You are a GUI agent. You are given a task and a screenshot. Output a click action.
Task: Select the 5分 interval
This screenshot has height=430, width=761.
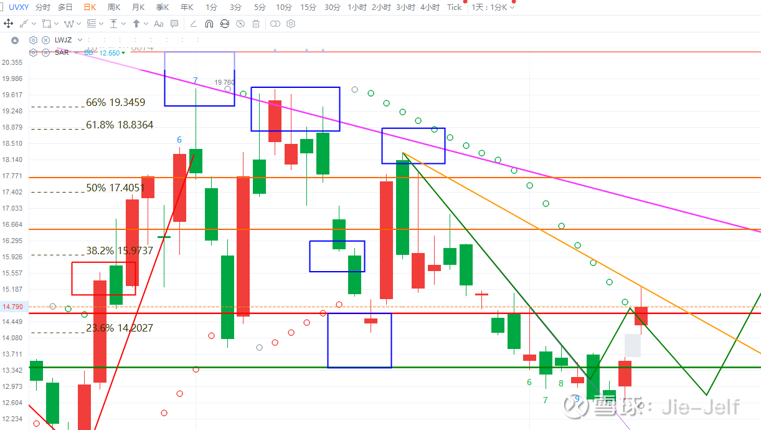260,7
